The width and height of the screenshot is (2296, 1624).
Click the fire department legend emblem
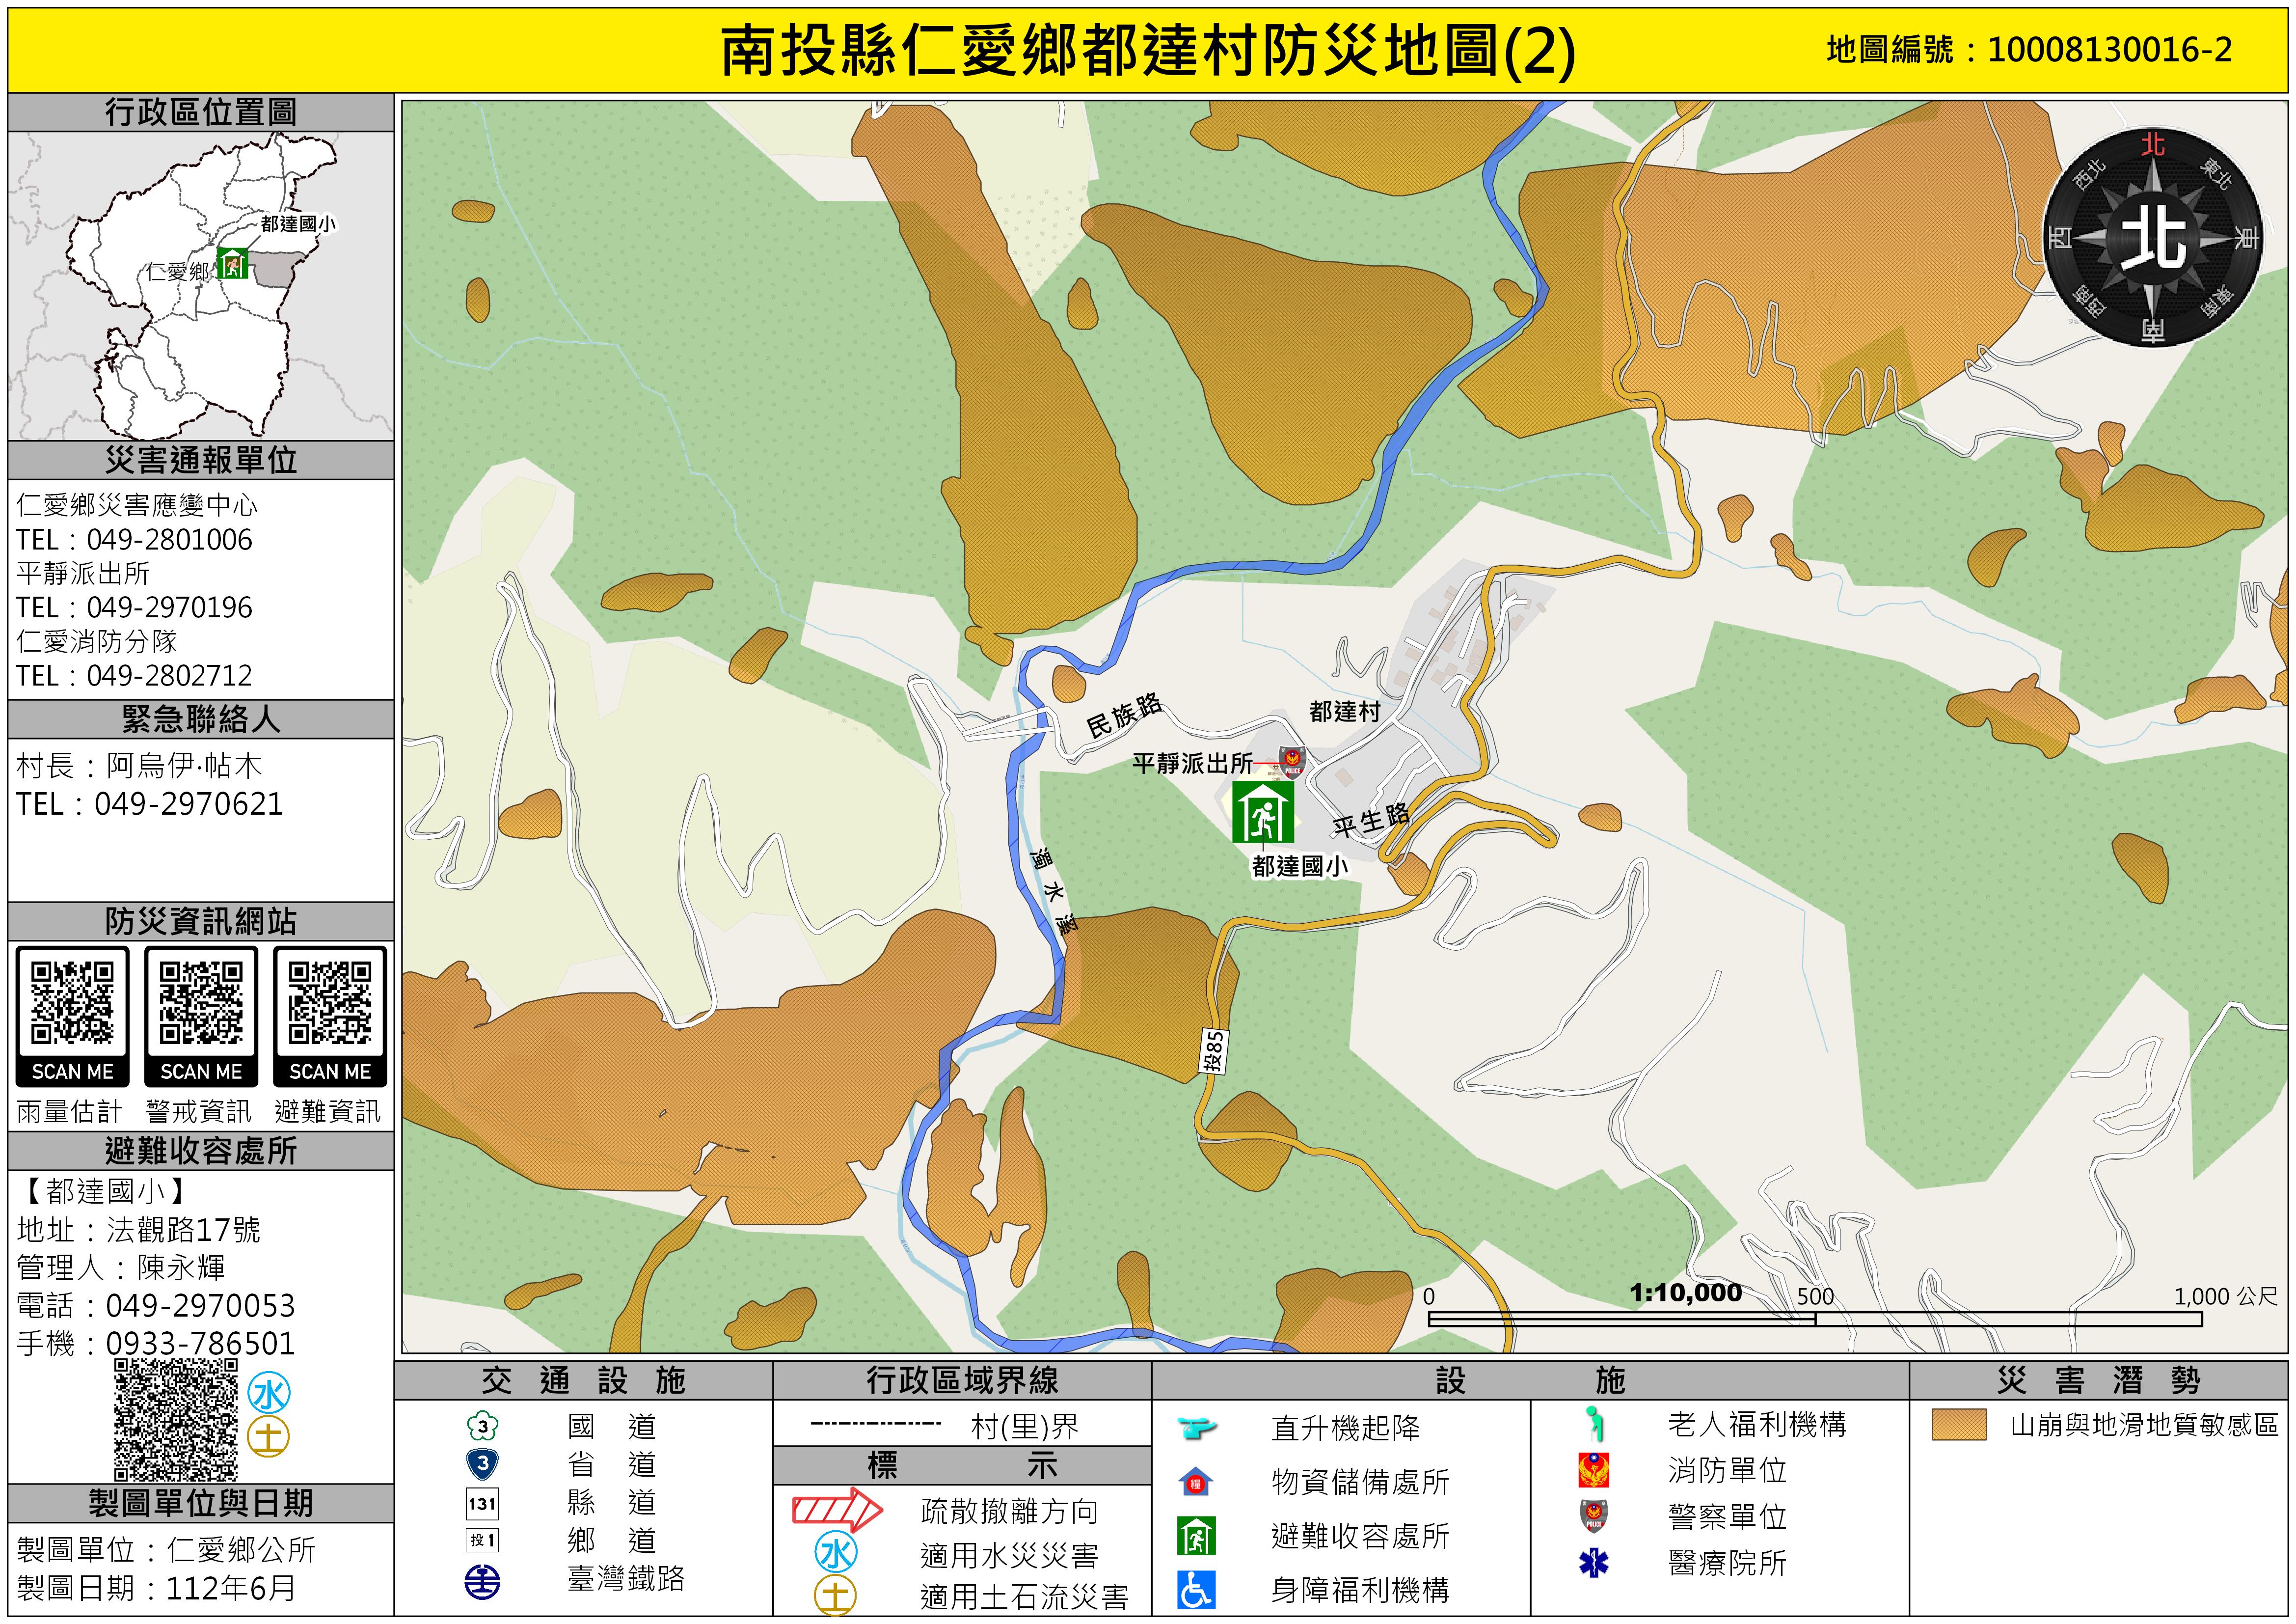click(1593, 1470)
